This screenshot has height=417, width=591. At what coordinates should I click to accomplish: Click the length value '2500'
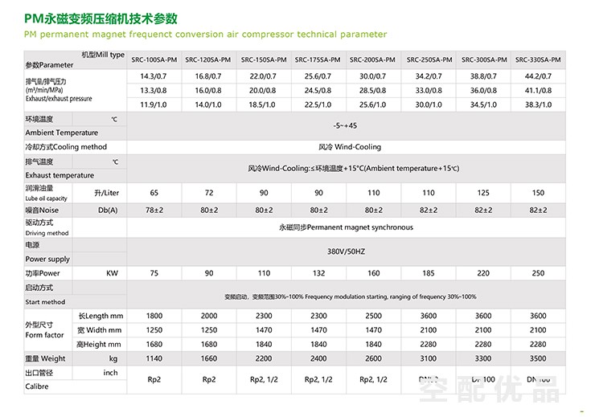coord(374,316)
